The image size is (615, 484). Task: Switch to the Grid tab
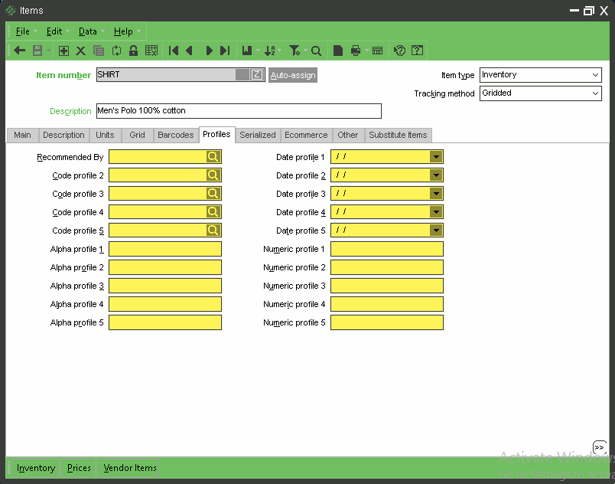tap(137, 135)
